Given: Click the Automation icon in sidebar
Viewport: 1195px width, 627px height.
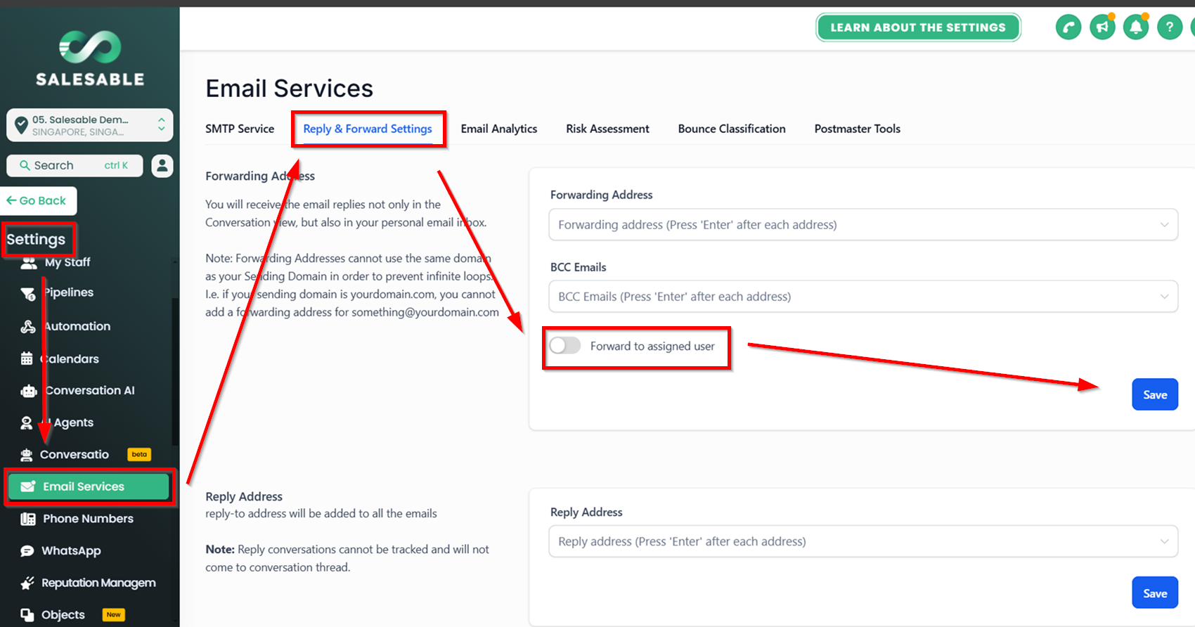Looking at the screenshot, I should coord(28,326).
